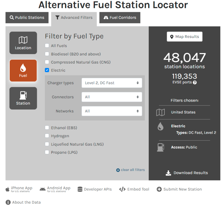Click the Download Results icon
Screen dimensions: 224x207
(x=168, y=173)
